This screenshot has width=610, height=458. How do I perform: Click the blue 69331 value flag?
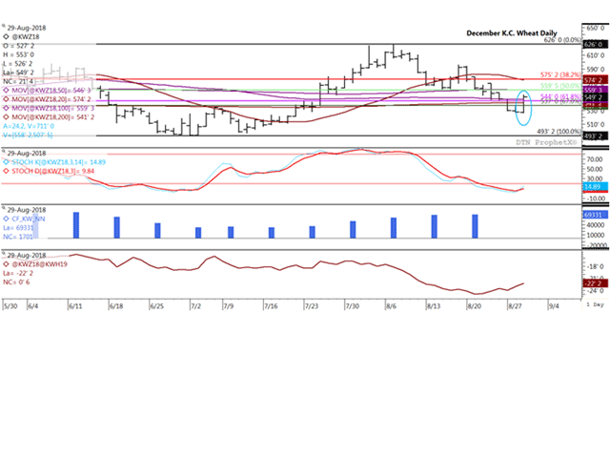click(595, 215)
